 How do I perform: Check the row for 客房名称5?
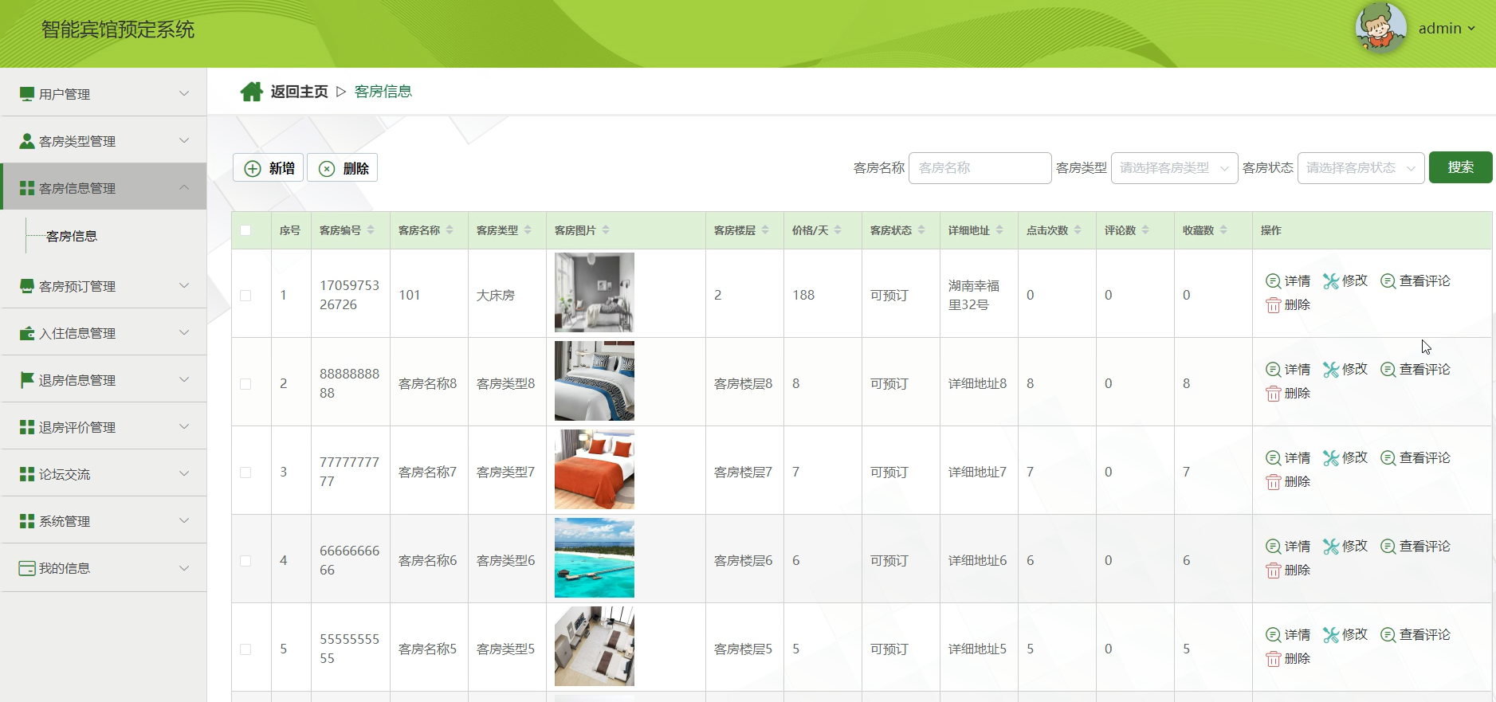(x=245, y=649)
